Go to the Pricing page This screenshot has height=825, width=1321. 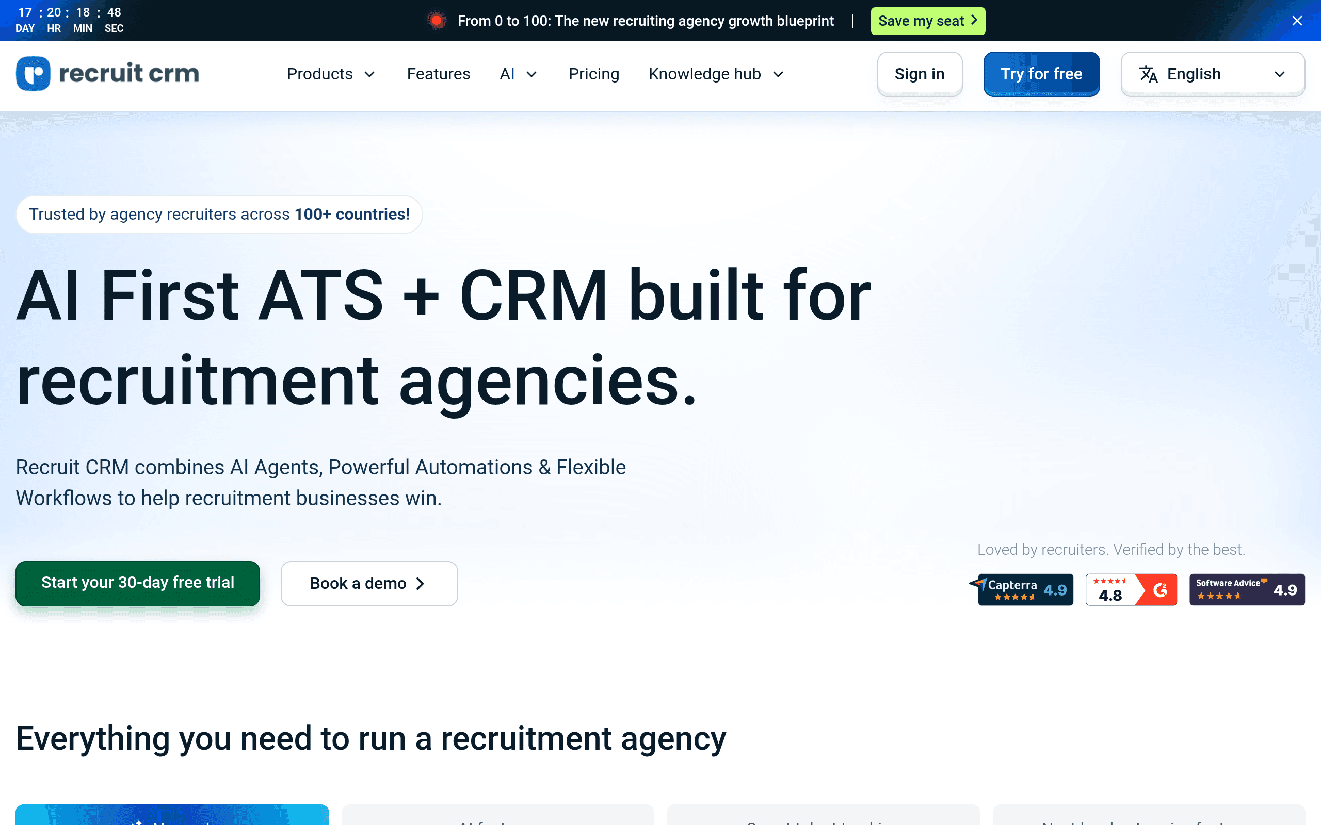pyautogui.click(x=593, y=74)
